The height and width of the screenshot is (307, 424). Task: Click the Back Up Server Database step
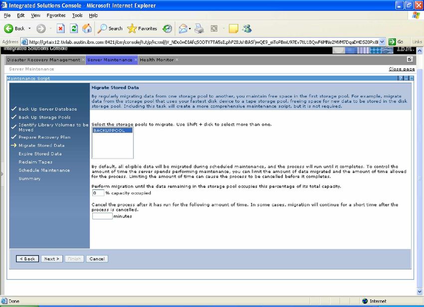pos(47,109)
